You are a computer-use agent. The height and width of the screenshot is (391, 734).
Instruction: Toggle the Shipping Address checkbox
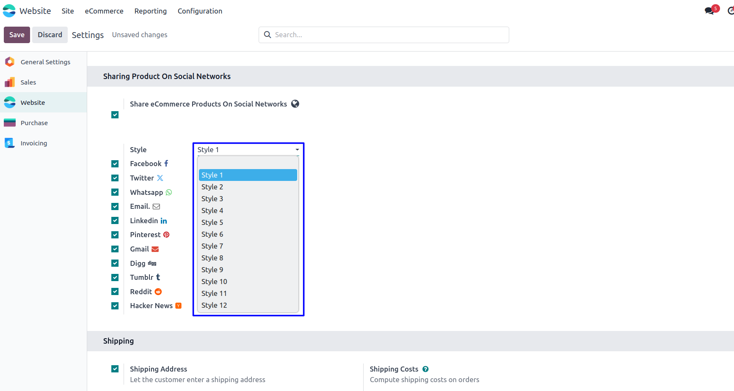coord(115,369)
